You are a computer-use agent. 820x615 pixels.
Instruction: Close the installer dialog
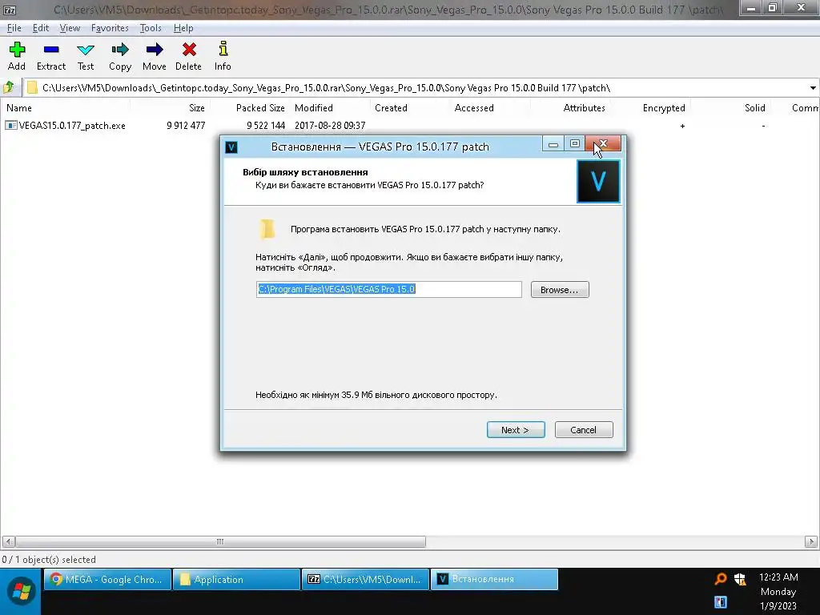(603, 143)
